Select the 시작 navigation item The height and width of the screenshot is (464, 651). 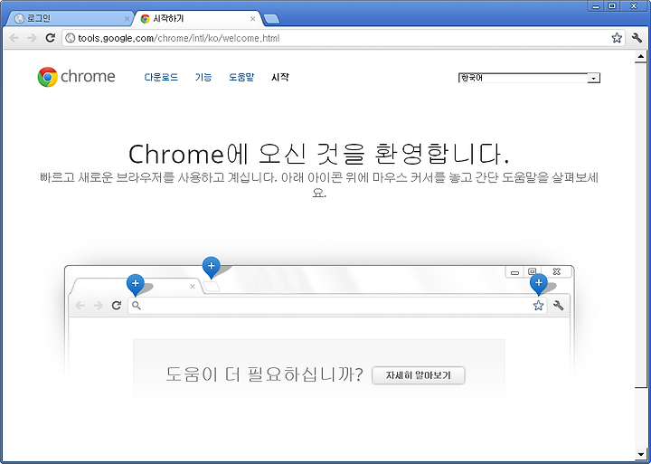coord(279,77)
